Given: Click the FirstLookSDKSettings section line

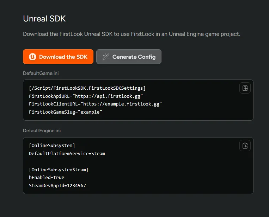Looking at the screenshot, I should click(87, 88).
